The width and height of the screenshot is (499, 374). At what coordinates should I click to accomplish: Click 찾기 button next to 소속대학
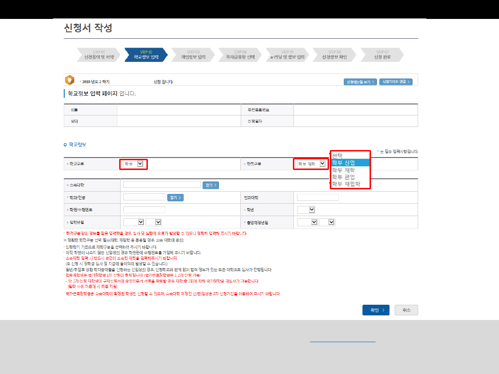tap(211, 185)
